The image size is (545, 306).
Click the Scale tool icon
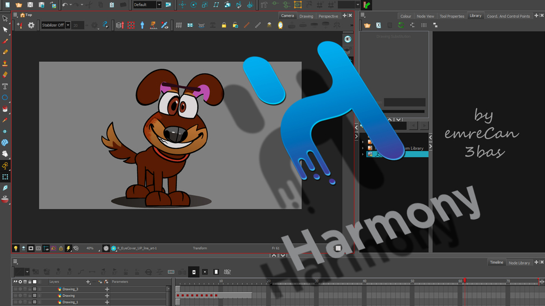(205, 5)
